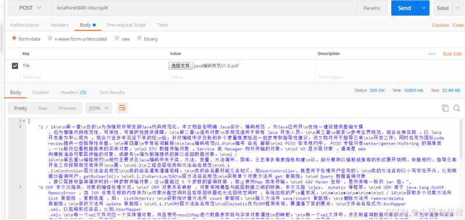
Task: Select the Pretty view mode
Action: (x=20, y=108)
